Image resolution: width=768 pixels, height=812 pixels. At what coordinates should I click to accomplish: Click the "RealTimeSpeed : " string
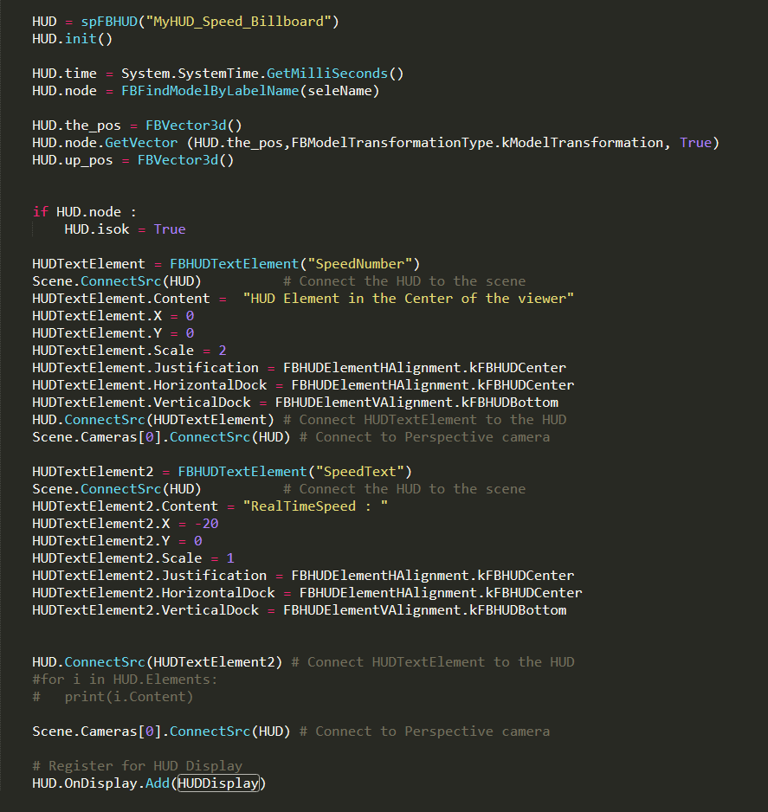(x=315, y=506)
